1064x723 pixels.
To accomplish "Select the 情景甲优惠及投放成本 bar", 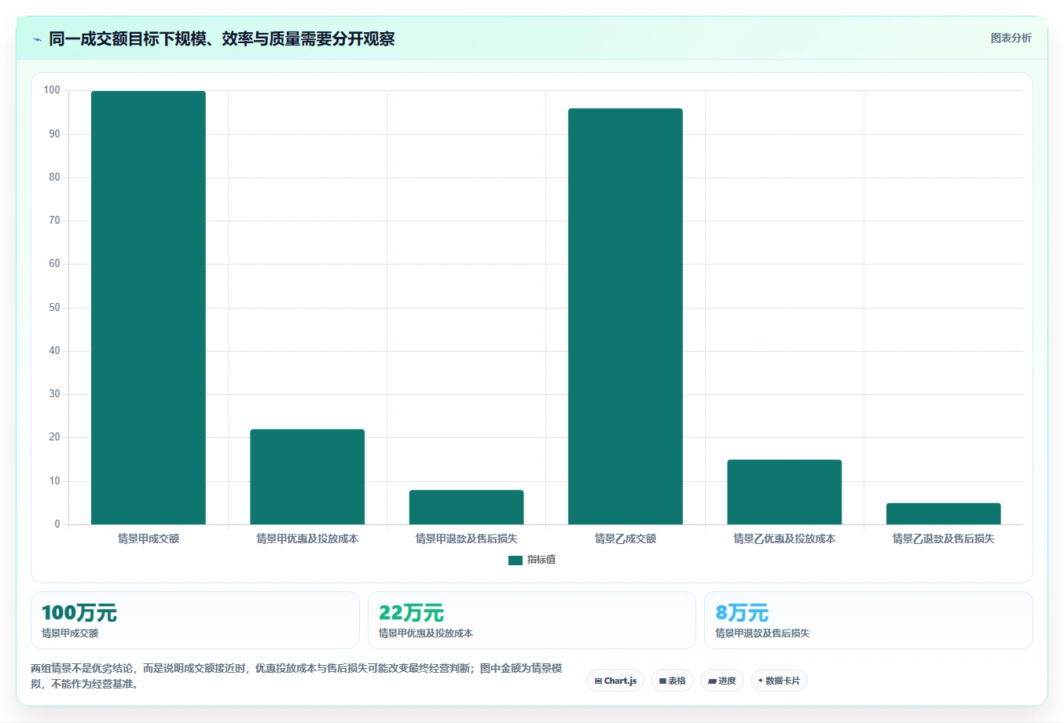I will point(307,477).
